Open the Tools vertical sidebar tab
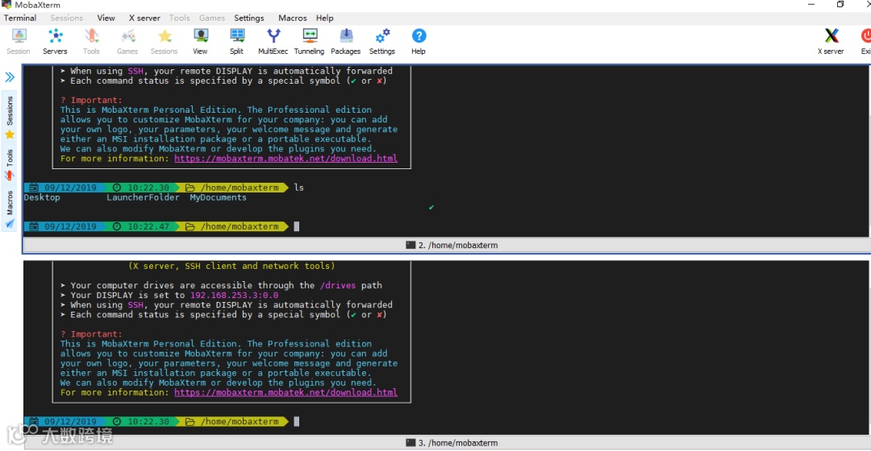This screenshot has height=451, width=871. pyautogui.click(x=10, y=165)
